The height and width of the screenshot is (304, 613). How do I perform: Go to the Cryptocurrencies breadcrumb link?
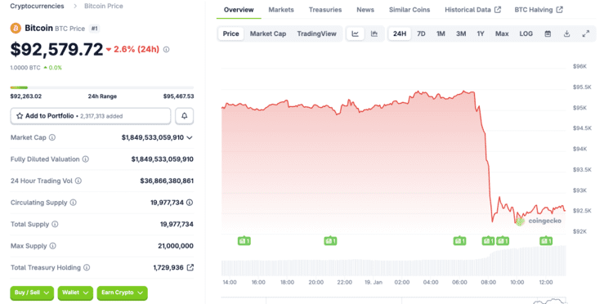(37, 7)
